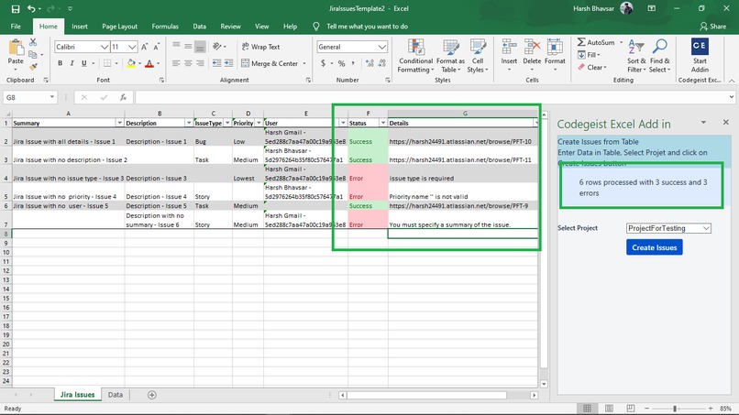Click AutoSum
The image size is (739, 415).
point(596,42)
